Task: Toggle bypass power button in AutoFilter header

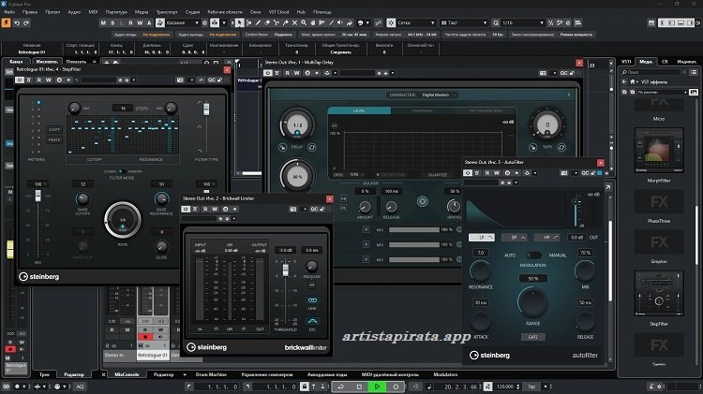Action: pyautogui.click(x=468, y=173)
